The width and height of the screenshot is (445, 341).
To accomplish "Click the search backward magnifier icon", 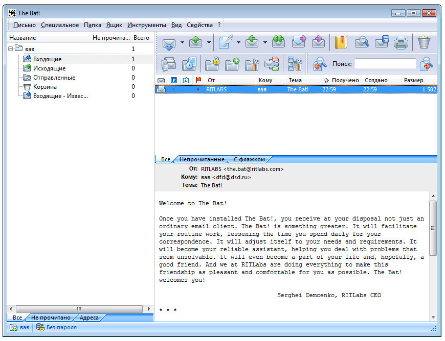I will [320, 64].
